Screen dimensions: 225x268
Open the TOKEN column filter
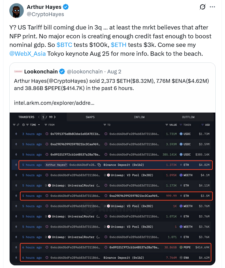click(181, 125)
